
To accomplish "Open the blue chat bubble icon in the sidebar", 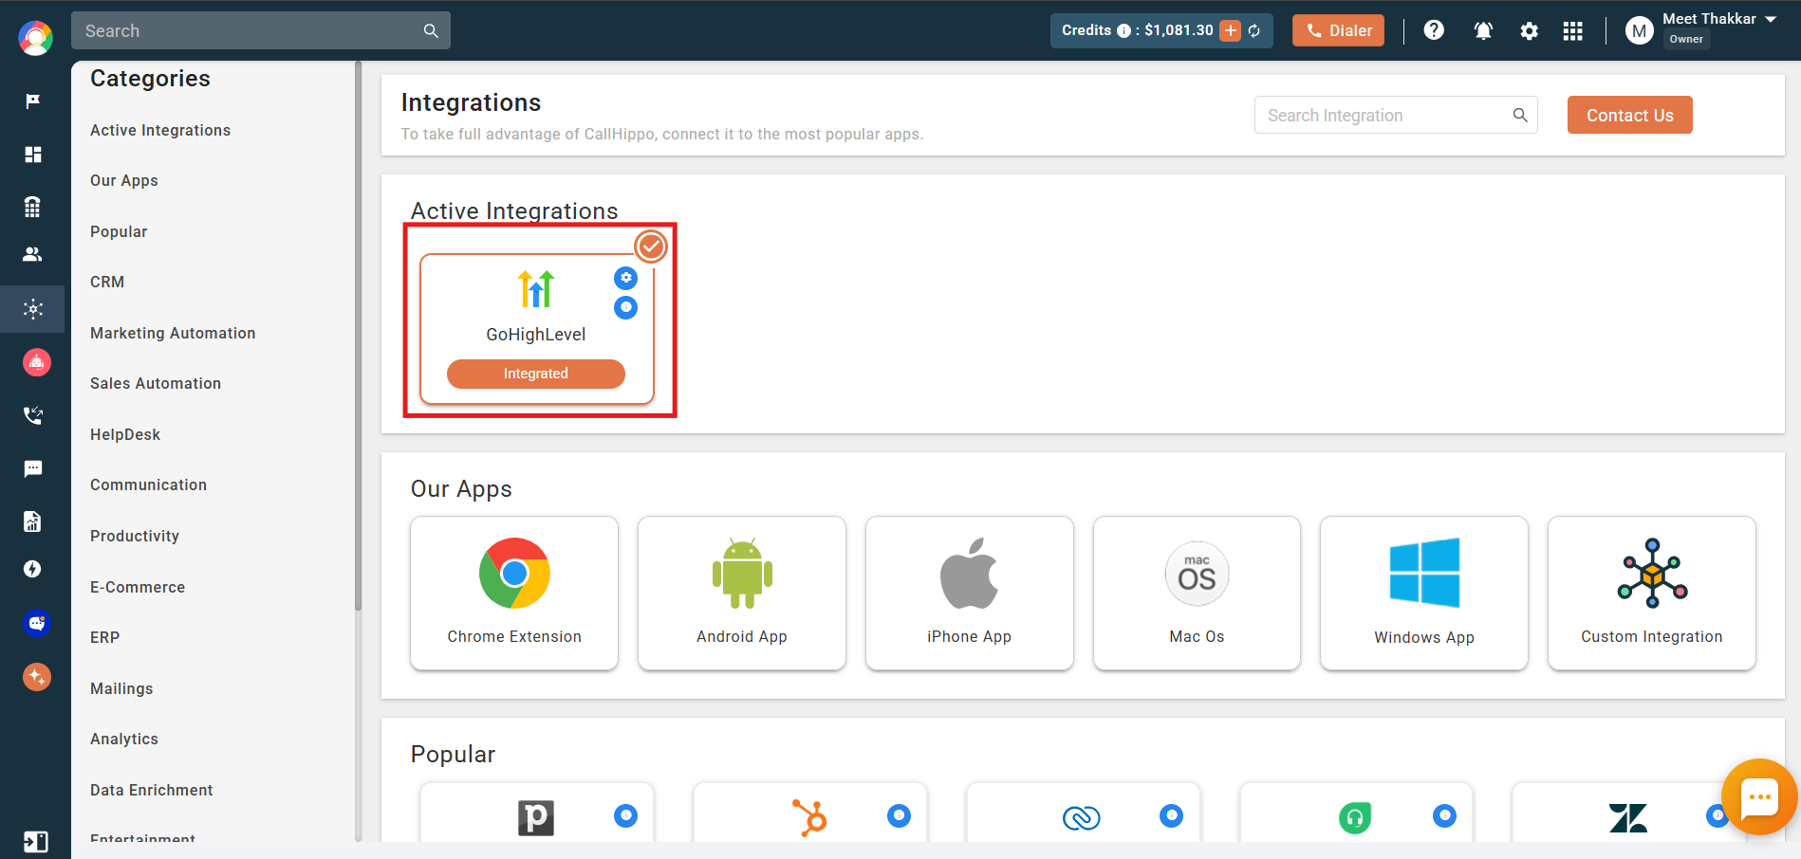I will pyautogui.click(x=36, y=623).
